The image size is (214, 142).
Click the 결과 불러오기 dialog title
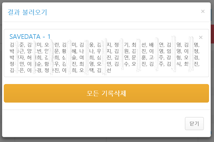(x=27, y=12)
